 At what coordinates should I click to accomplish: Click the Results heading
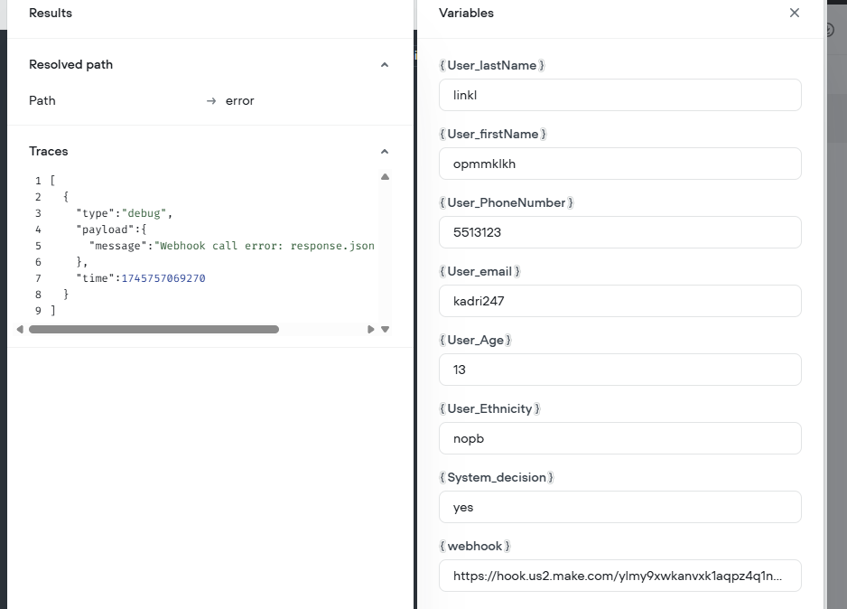(51, 13)
